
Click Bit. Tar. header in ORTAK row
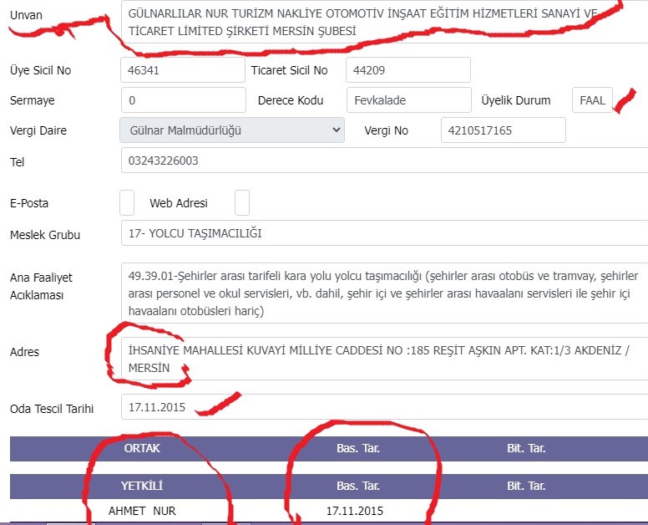(x=526, y=448)
